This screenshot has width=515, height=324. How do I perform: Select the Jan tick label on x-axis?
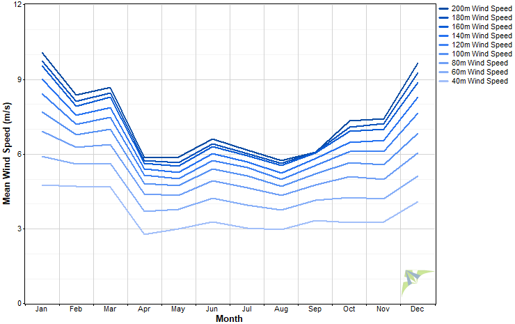[42, 309]
